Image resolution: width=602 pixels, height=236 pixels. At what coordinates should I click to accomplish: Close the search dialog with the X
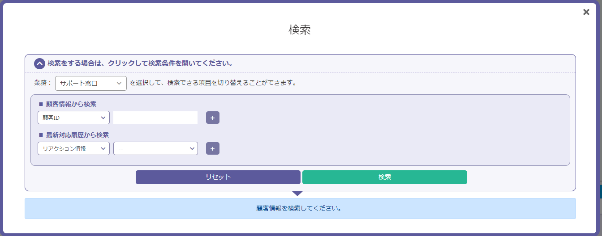[586, 12]
